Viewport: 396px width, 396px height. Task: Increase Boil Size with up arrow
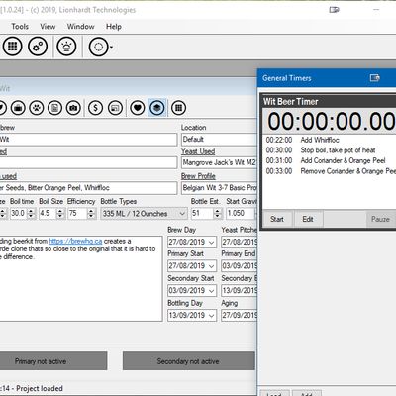[60, 211]
